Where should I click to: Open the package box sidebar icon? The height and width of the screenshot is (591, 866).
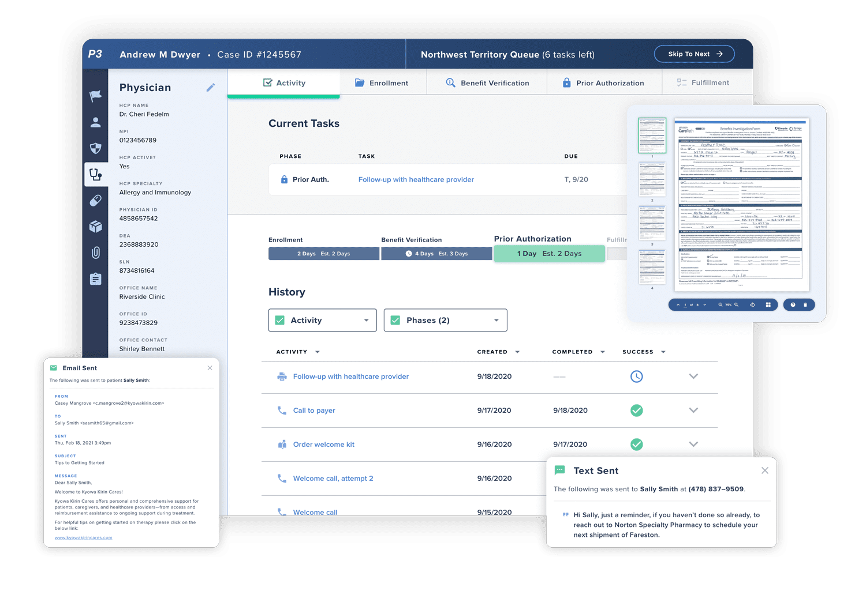click(96, 227)
